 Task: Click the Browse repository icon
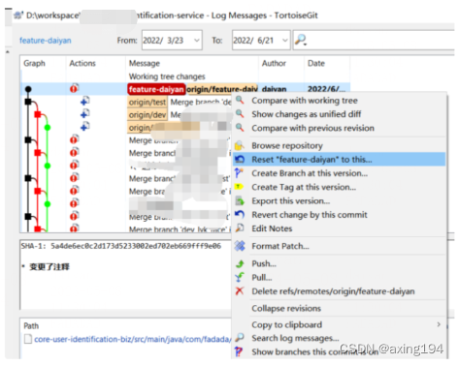coord(240,145)
